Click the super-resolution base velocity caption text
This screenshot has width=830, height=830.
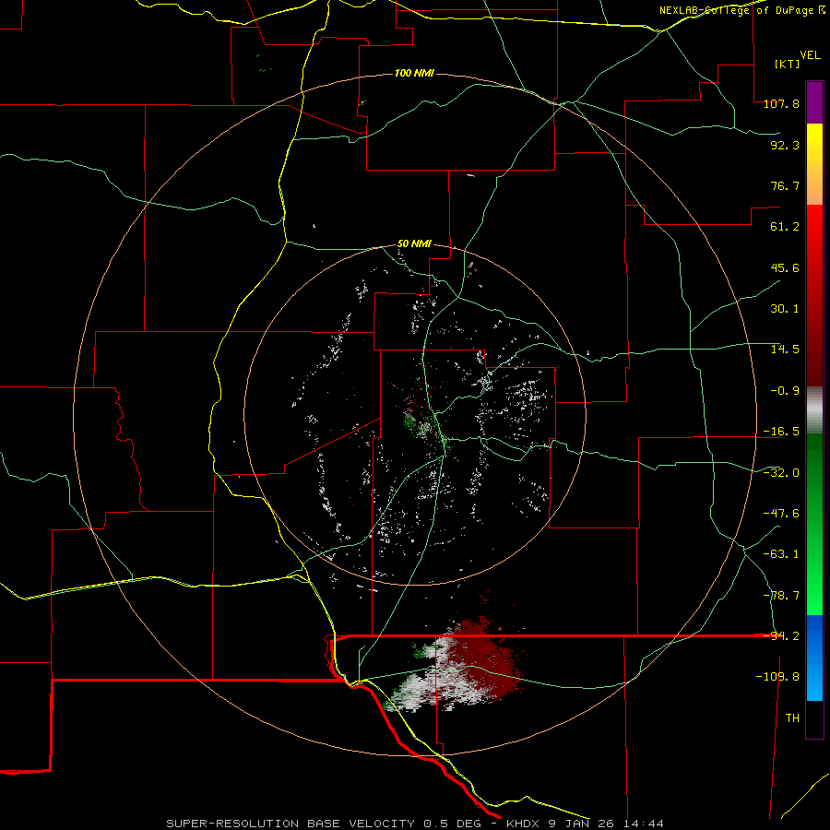tap(414, 824)
